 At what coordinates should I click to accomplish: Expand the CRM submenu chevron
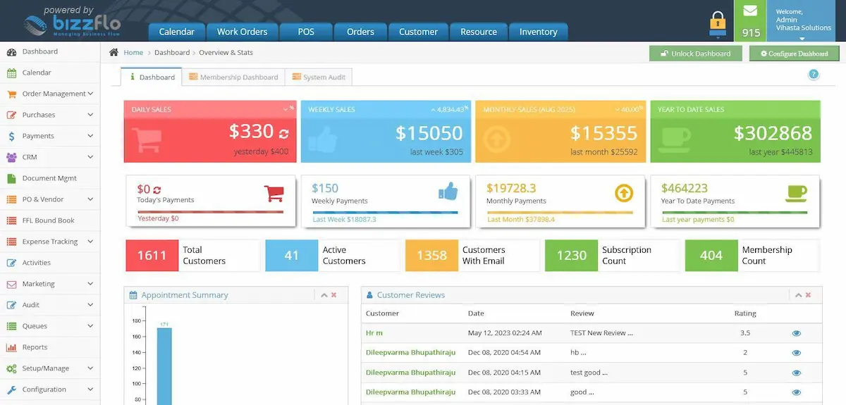(x=90, y=157)
